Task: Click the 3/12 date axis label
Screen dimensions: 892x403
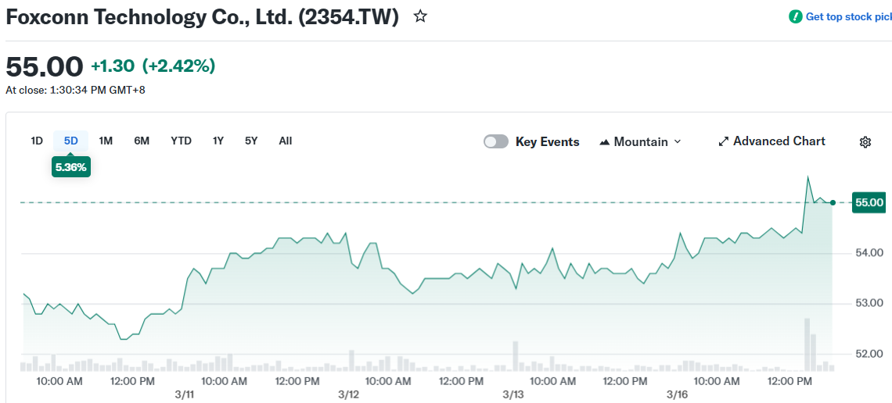Action: pos(348,394)
